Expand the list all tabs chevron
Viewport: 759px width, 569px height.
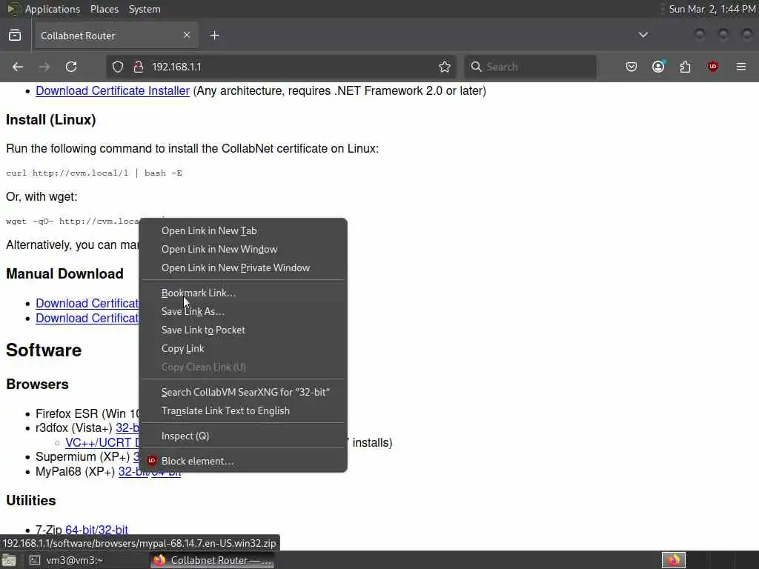[643, 35]
